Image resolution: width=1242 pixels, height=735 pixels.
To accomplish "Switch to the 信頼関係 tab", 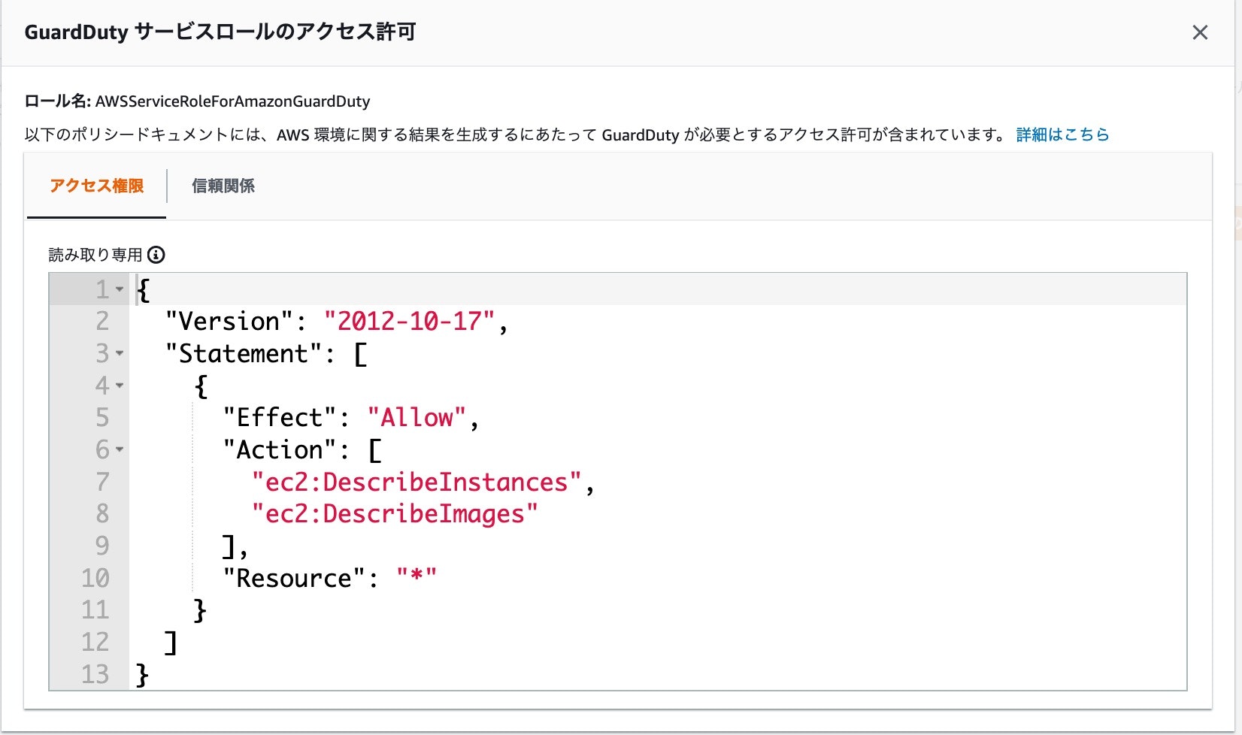I will point(223,186).
